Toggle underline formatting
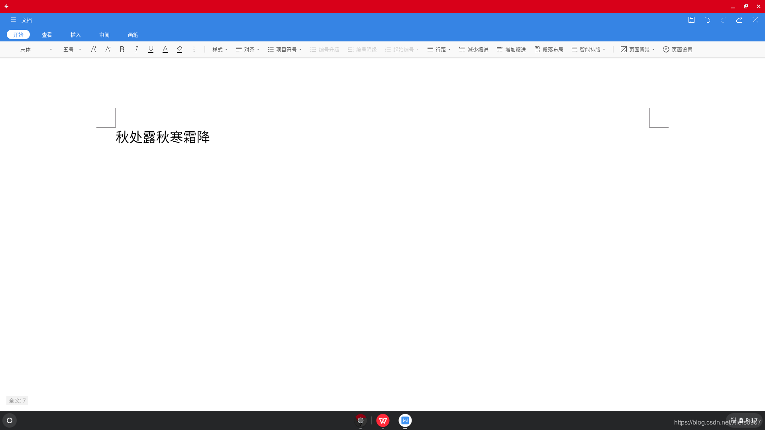The height and width of the screenshot is (430, 765). (151, 49)
